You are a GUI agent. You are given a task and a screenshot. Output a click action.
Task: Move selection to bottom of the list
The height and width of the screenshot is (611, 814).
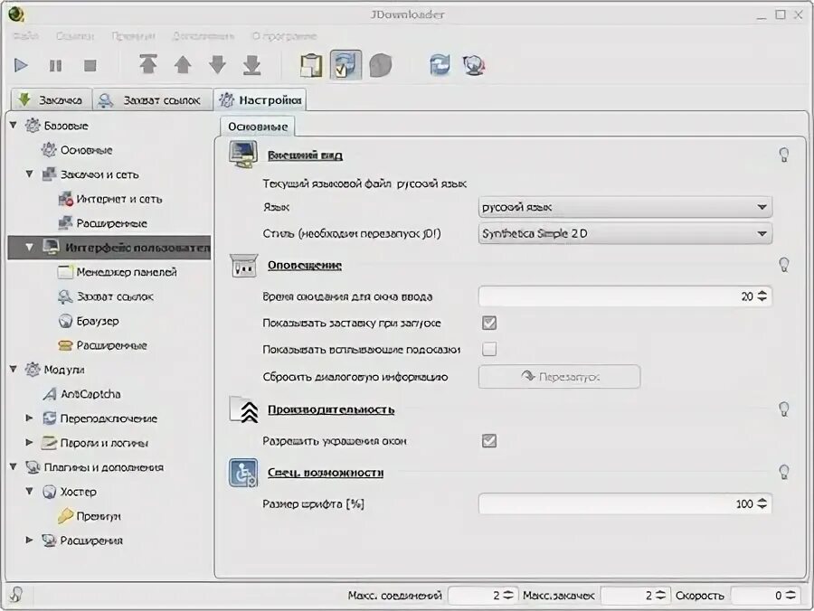[x=251, y=65]
